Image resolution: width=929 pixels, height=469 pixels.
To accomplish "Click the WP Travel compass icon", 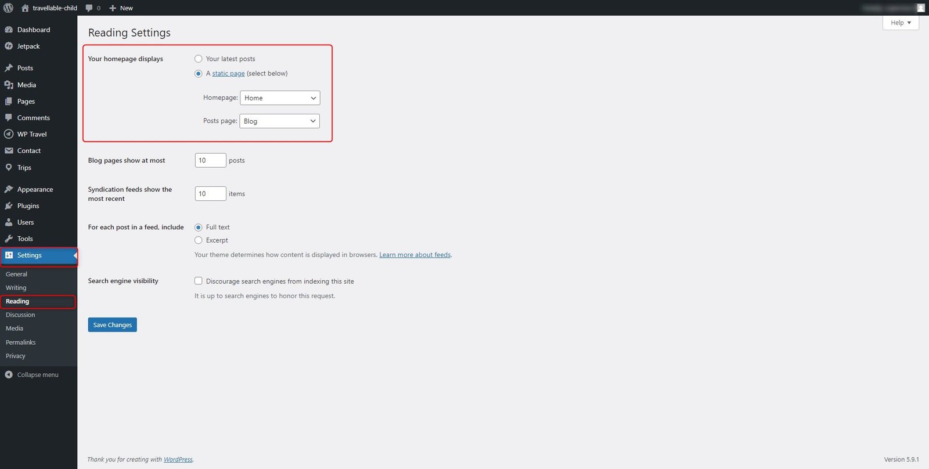I will pos(9,134).
